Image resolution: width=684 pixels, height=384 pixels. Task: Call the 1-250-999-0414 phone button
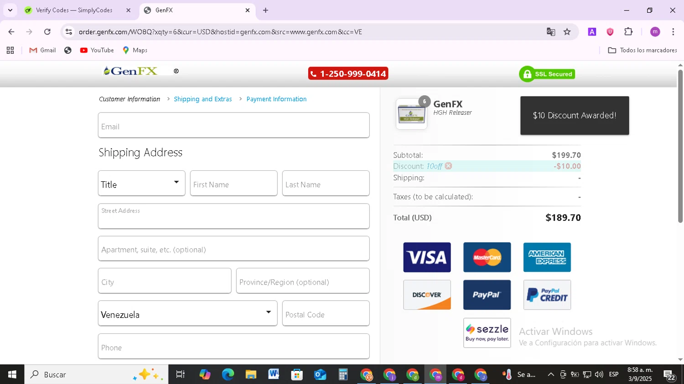tap(348, 74)
